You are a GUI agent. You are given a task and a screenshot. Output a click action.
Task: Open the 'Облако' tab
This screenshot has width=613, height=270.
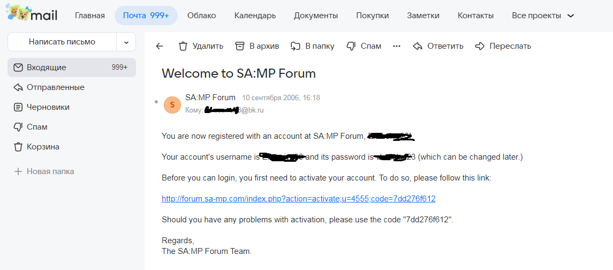click(202, 16)
